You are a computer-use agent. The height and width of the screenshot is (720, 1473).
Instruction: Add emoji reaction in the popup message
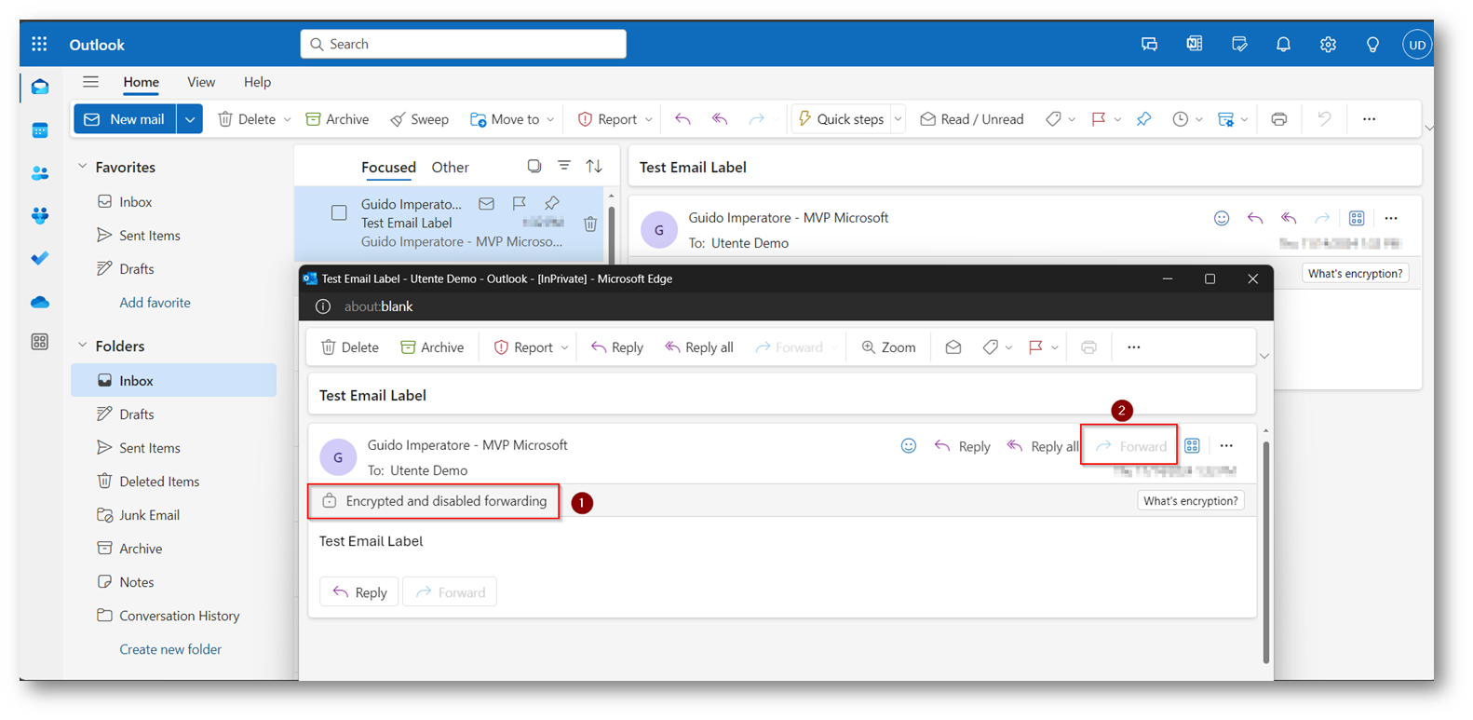coord(908,446)
